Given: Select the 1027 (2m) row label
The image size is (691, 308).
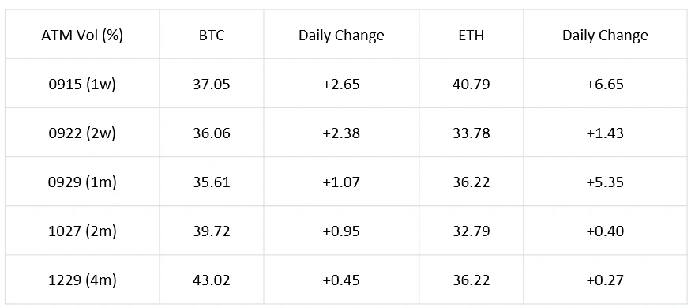Looking at the screenshot, I should click(82, 231).
